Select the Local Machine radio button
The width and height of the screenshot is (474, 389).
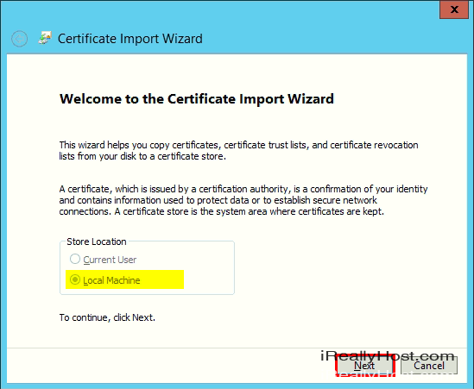click(74, 279)
